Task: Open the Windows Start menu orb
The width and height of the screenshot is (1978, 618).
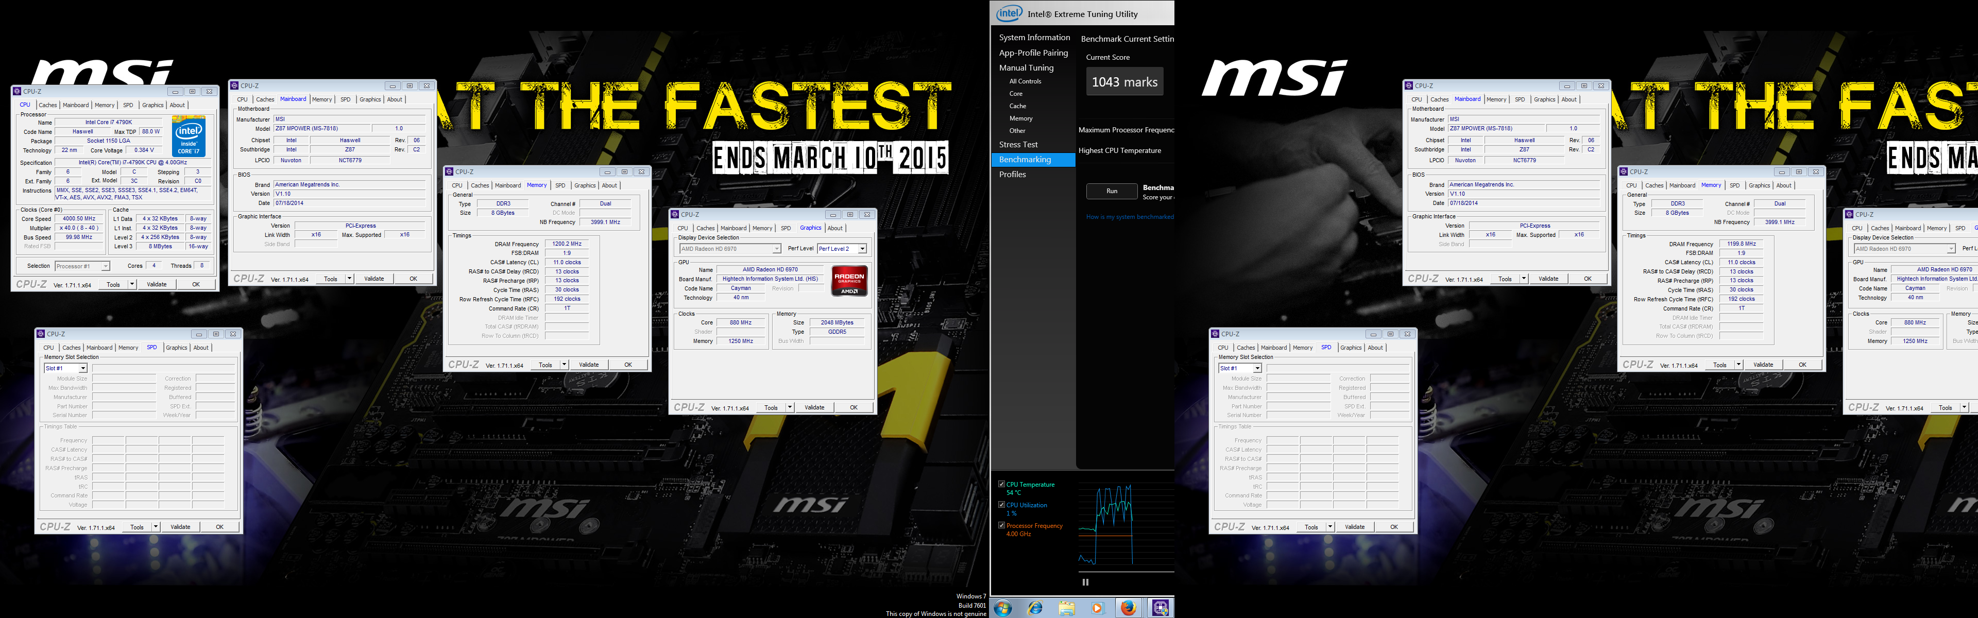Action: 1003,608
